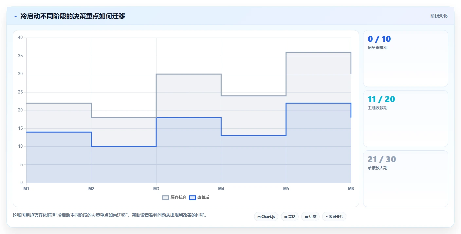The image size is (461, 234).
Task: Click the 进度 chip icon
Action: tap(306, 217)
